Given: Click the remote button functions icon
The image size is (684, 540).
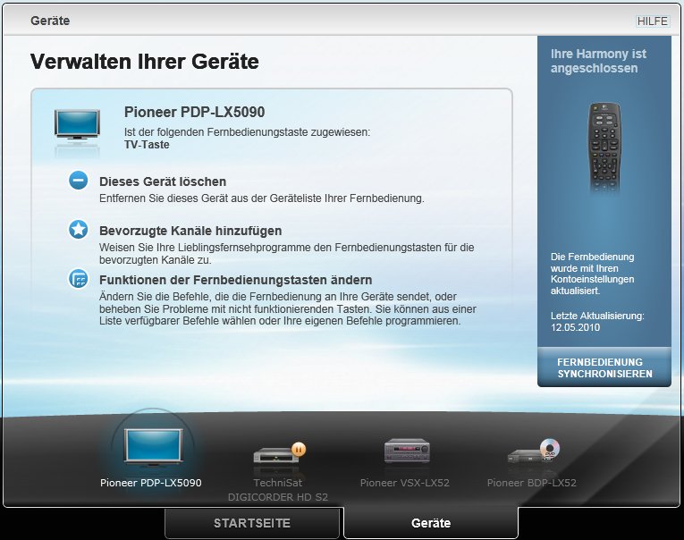Looking at the screenshot, I should (x=79, y=280).
